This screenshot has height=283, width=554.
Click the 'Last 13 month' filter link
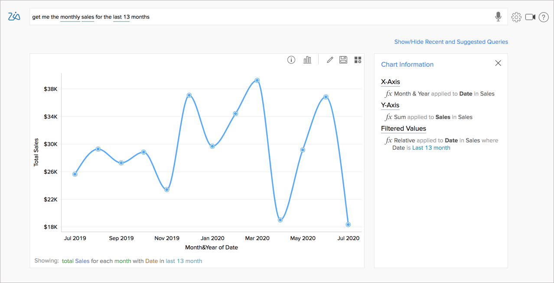(x=431, y=148)
